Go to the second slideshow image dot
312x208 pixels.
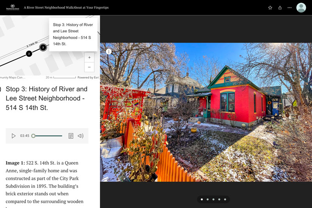(208, 199)
